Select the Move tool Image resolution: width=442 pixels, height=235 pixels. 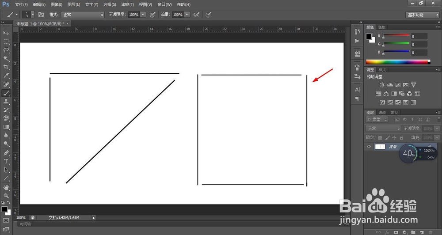click(x=6, y=33)
